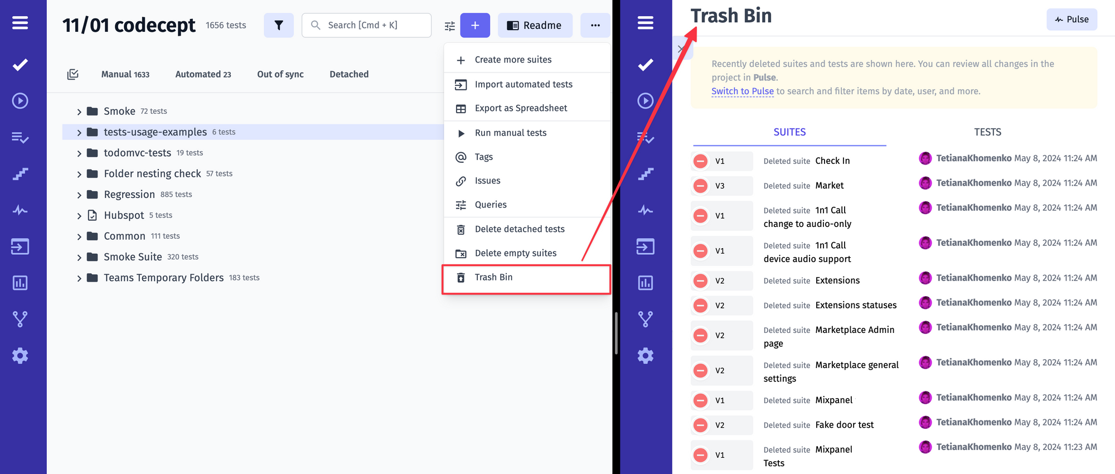
Task: Open Branches fork icon in left sidebar
Action: [20, 319]
